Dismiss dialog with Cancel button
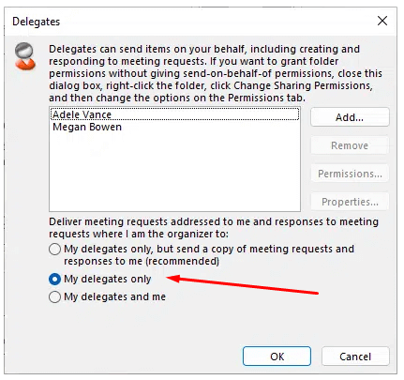 pyautogui.click(x=355, y=356)
